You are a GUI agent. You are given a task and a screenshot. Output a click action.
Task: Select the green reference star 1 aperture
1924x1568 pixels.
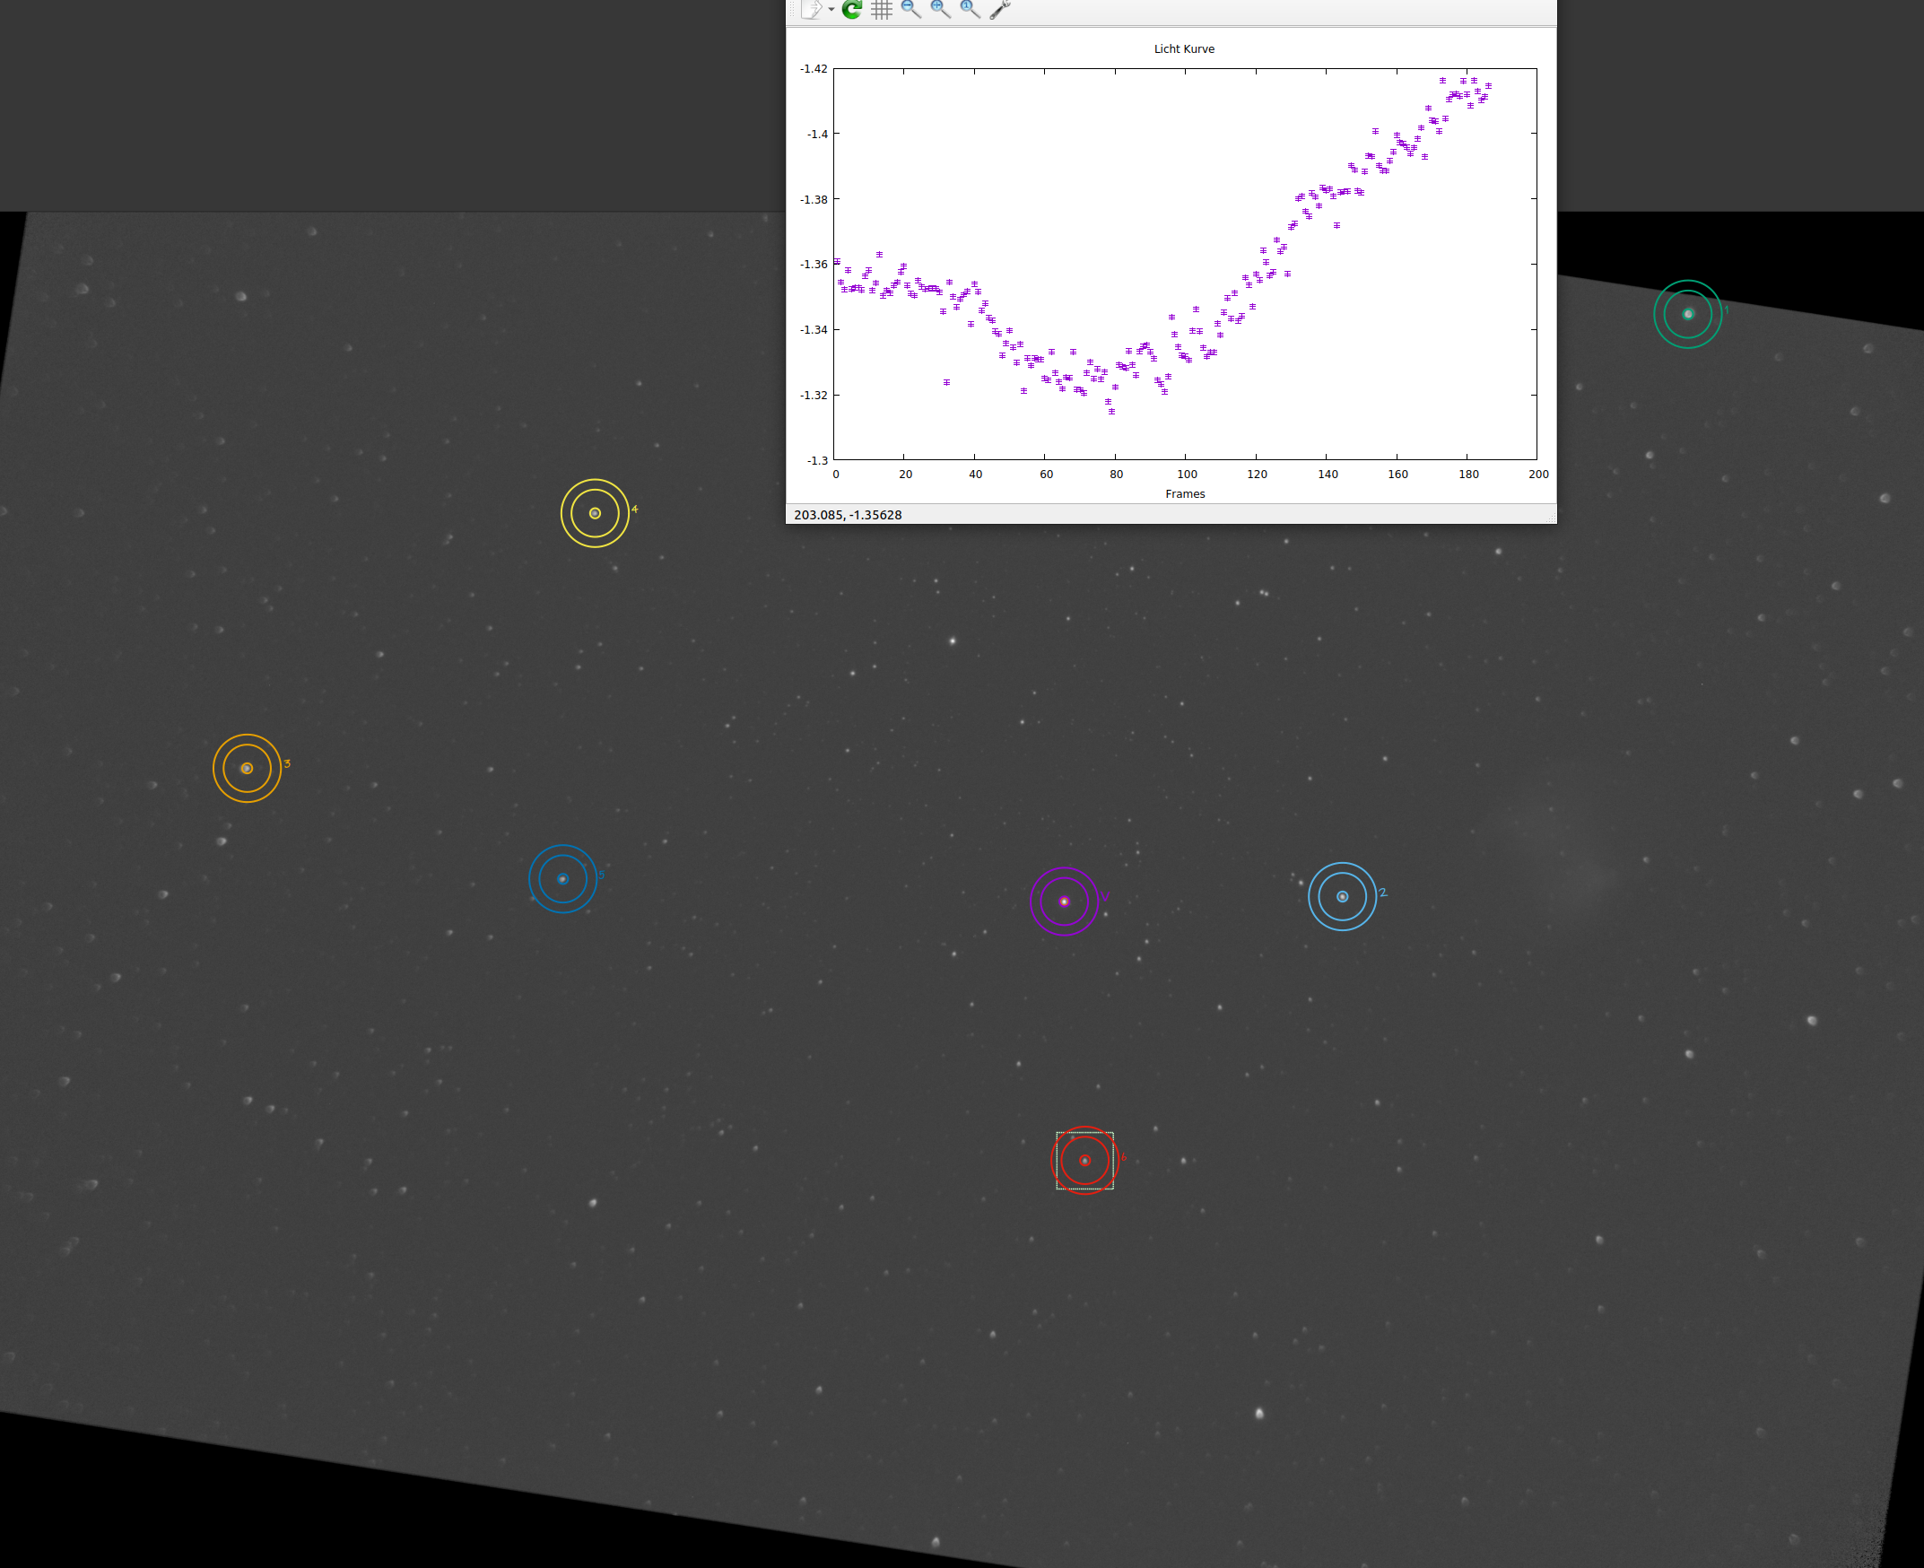point(1687,314)
